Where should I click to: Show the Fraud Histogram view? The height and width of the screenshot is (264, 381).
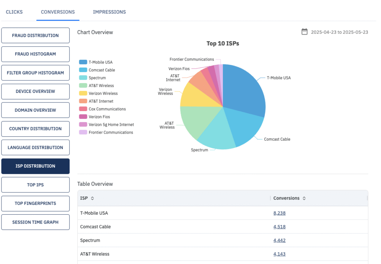tap(35, 54)
